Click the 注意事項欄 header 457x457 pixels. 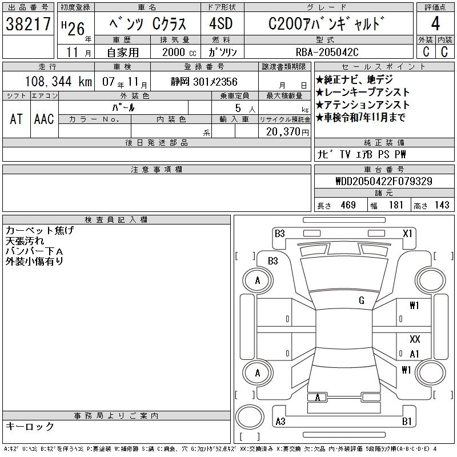[157, 170]
